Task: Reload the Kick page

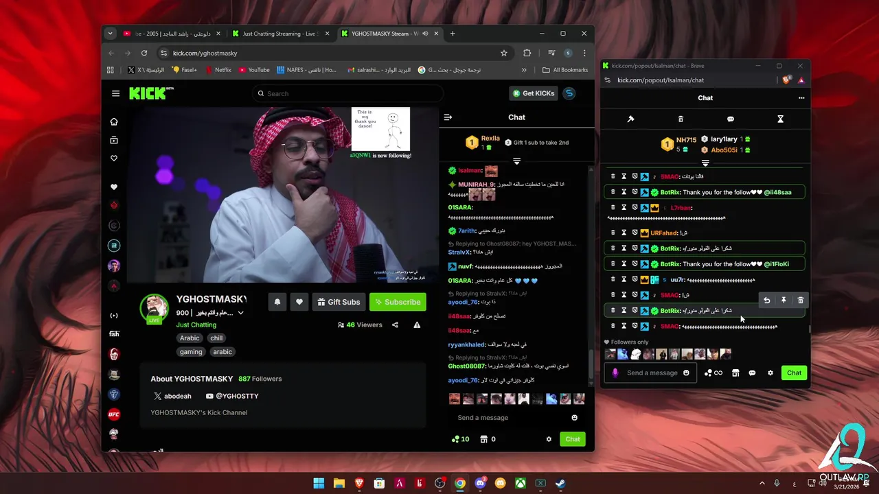Action: (x=144, y=53)
